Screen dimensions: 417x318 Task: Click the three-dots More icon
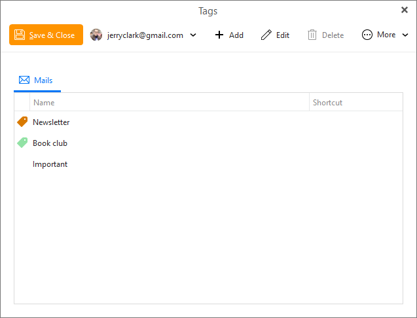click(x=367, y=35)
